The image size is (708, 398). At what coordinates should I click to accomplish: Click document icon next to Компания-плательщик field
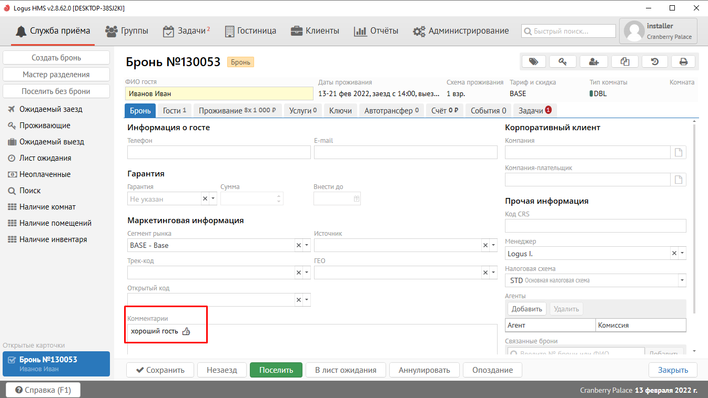(x=679, y=180)
